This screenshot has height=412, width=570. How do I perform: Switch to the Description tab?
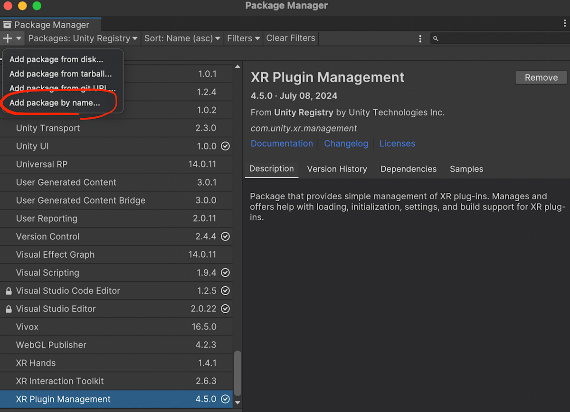coord(272,169)
